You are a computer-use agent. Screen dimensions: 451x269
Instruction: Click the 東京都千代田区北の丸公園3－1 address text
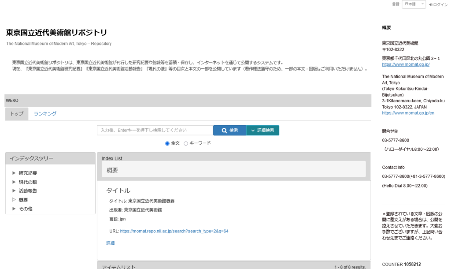(411, 59)
